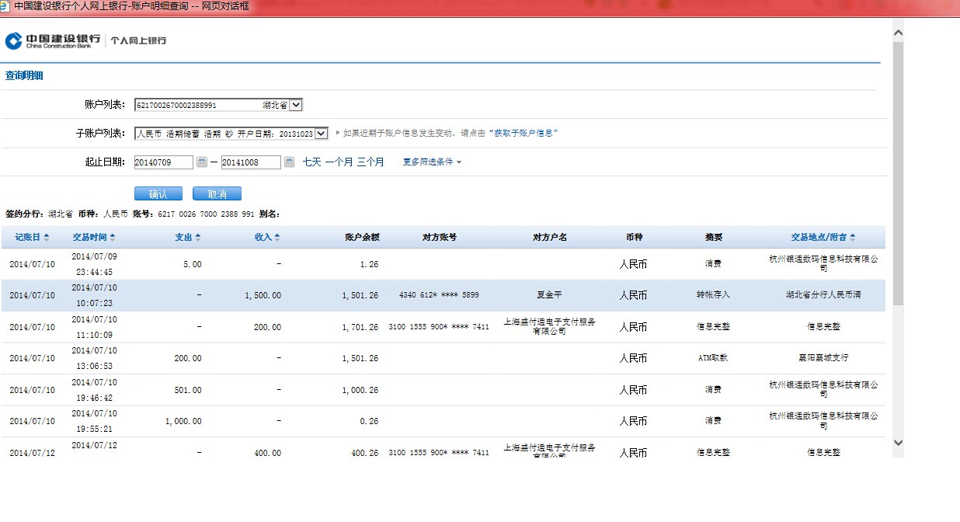Viewport: 960px width, 522px height.
Task: Open the start date calendar picker
Action: [202, 162]
